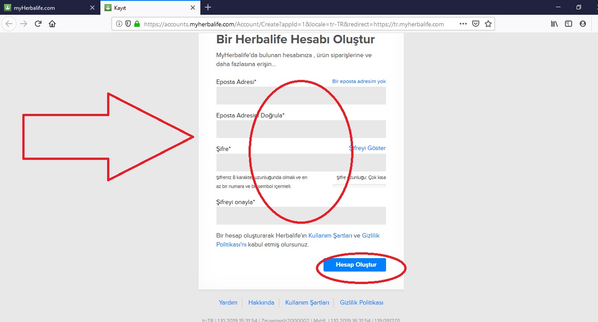Open the Firefox account icon
The image size is (598, 322).
tap(583, 24)
